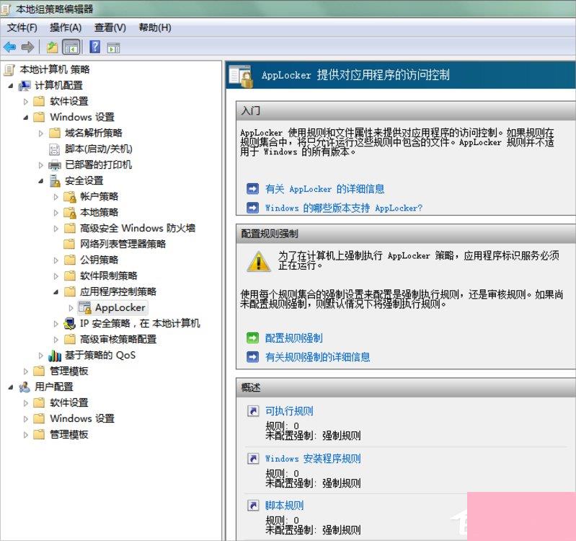
Task: Select 软件设置 under 用户配置
Action: tap(68, 403)
